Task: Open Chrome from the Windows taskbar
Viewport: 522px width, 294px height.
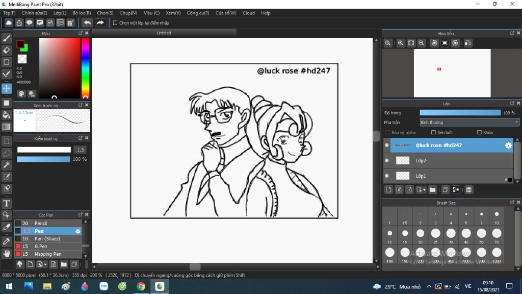Action: (x=141, y=286)
